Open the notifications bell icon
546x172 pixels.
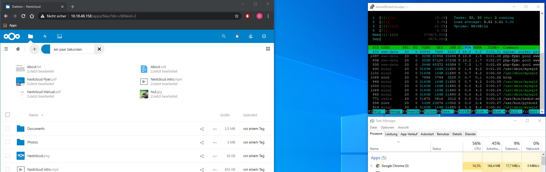coord(237,36)
